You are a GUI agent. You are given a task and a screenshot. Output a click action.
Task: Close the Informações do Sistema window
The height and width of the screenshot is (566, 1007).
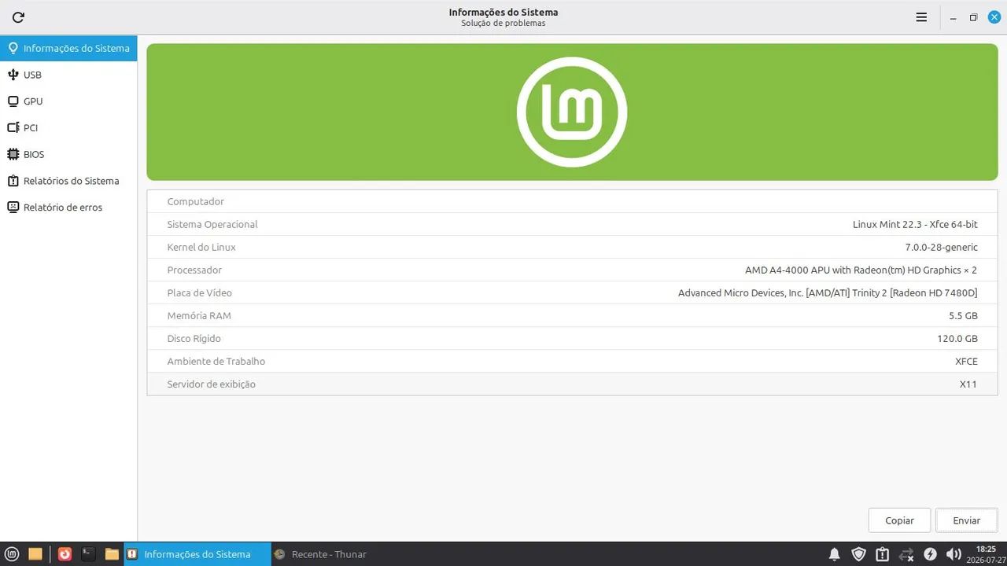click(994, 17)
